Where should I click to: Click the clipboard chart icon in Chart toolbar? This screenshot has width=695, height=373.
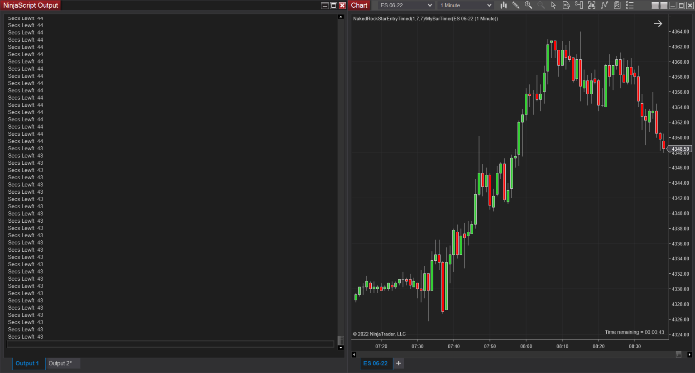coord(617,5)
